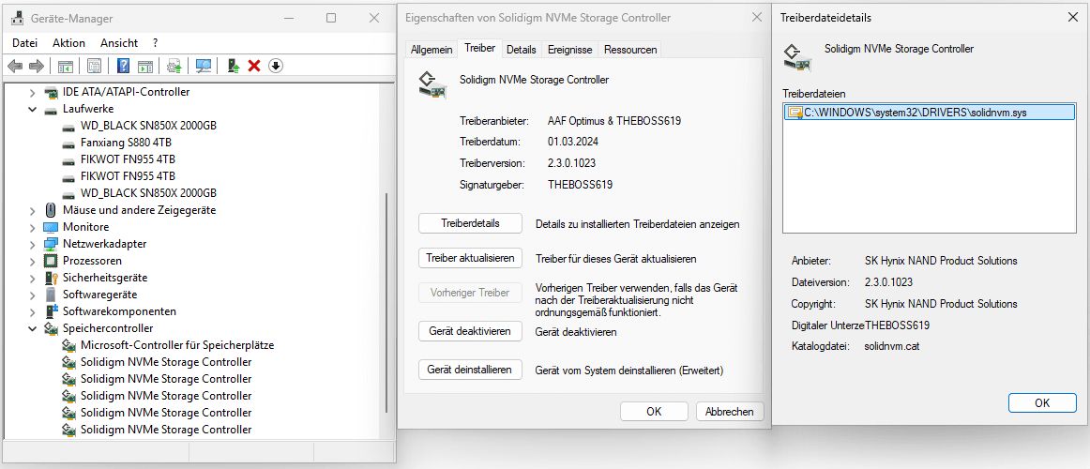Expand the Monitore node
Image resolution: width=1090 pixels, height=469 pixels.
coord(32,227)
